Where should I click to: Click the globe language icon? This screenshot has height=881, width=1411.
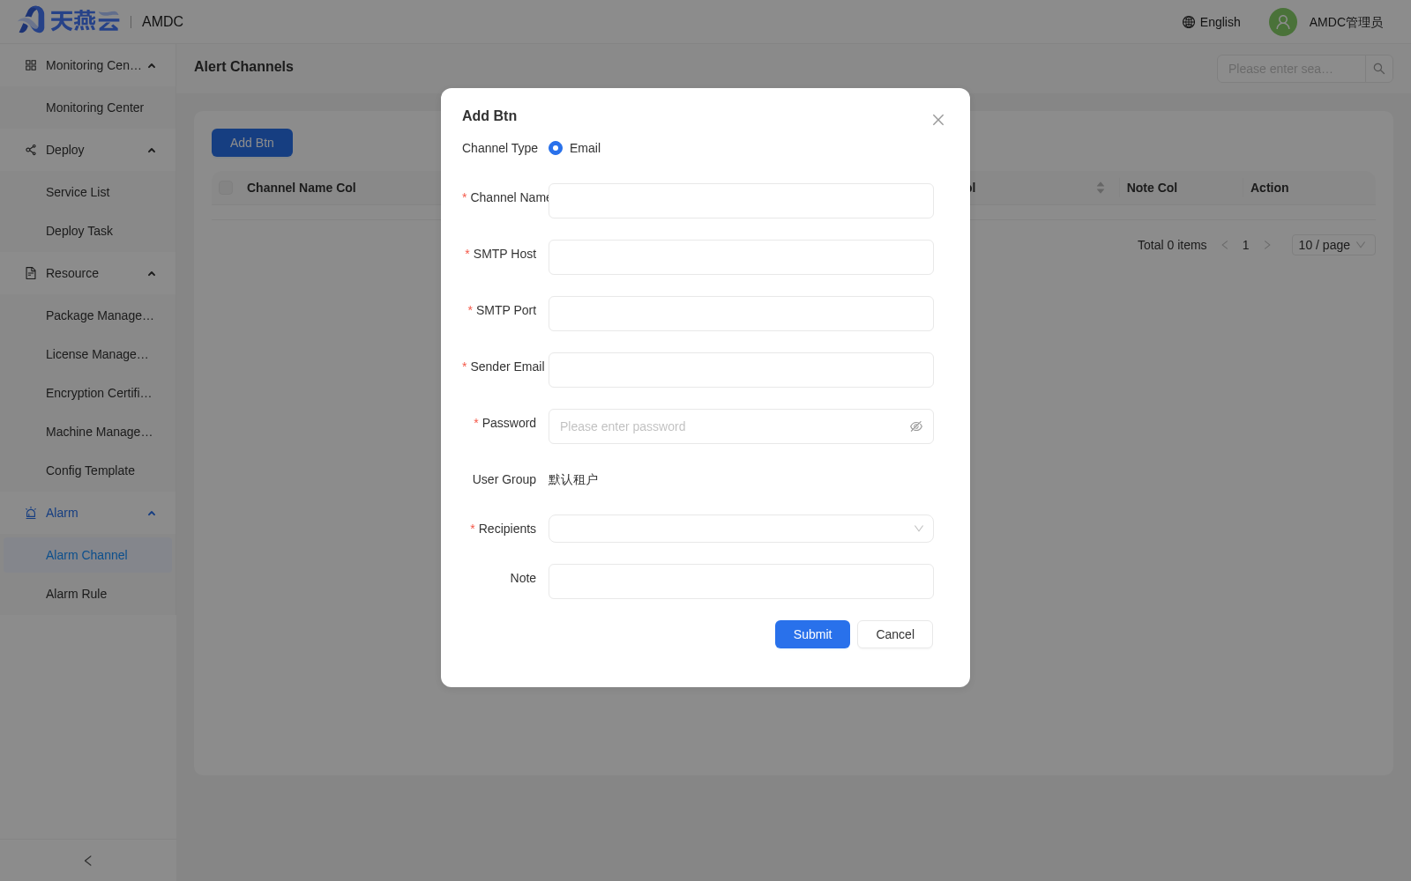1189,22
